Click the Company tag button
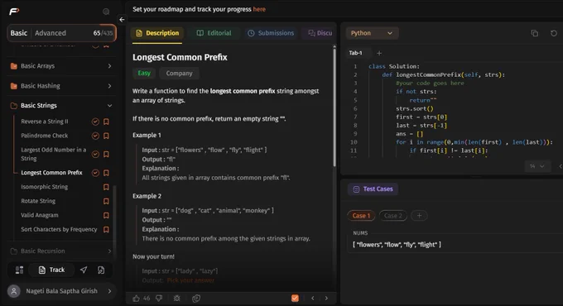This screenshot has width=563, height=306. coord(179,73)
